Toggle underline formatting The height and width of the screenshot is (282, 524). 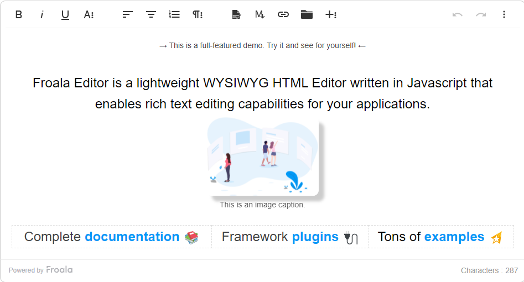click(x=65, y=15)
